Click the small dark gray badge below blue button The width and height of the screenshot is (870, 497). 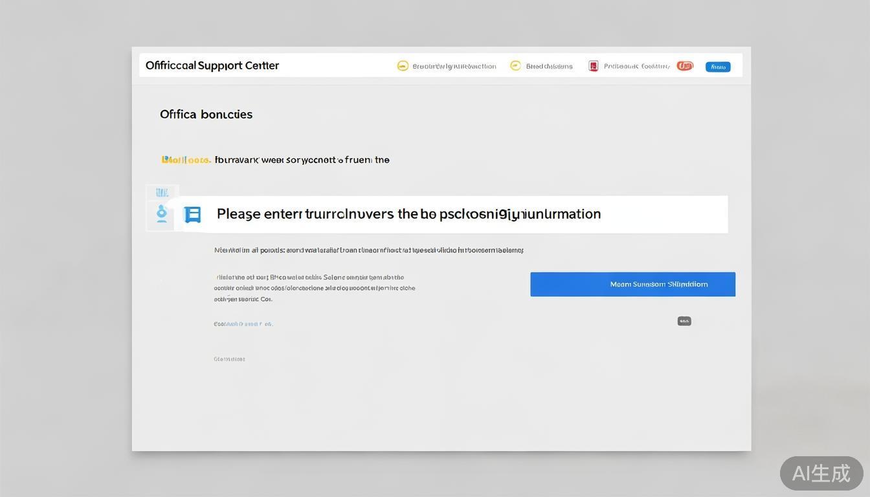point(684,321)
